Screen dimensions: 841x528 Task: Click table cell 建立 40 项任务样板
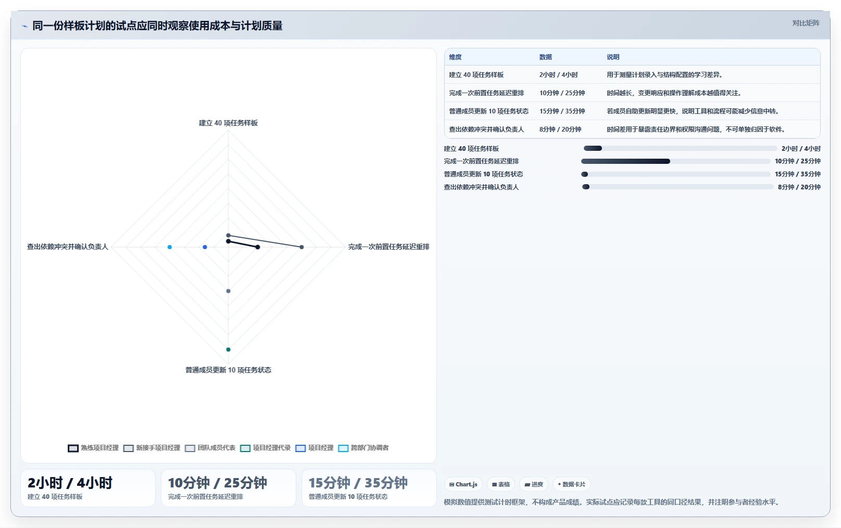[476, 75]
